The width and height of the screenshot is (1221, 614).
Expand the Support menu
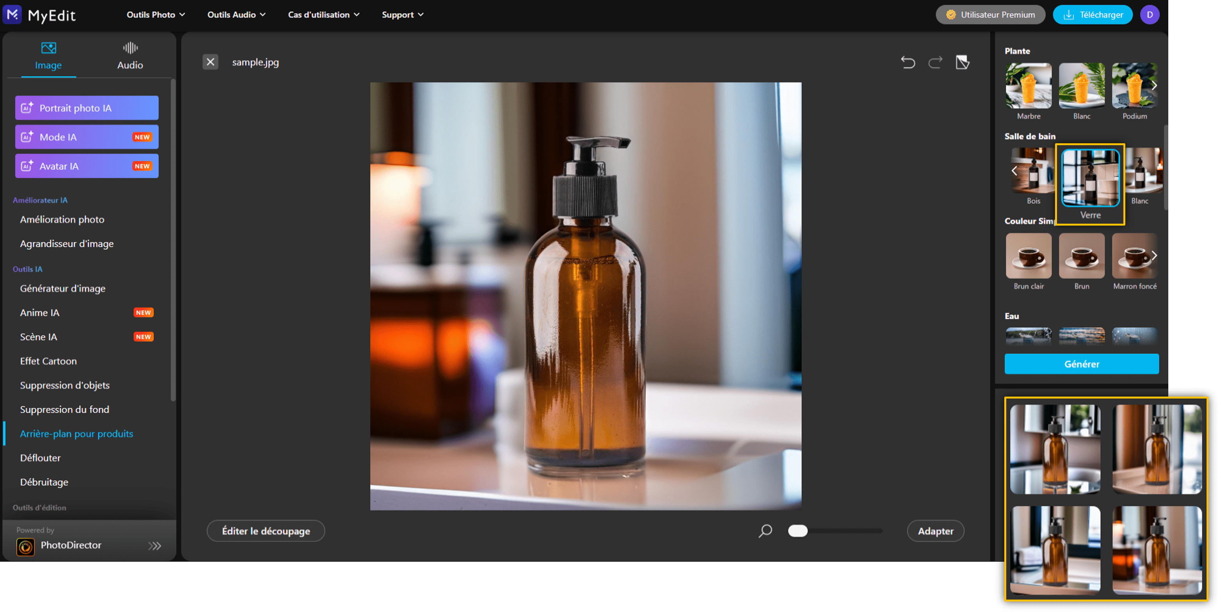click(403, 15)
